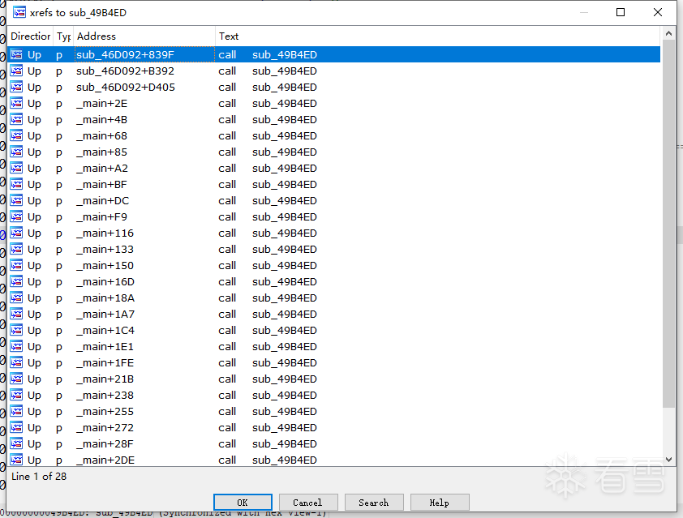Click the xref icon on the _main+A2 row

[x=16, y=168]
